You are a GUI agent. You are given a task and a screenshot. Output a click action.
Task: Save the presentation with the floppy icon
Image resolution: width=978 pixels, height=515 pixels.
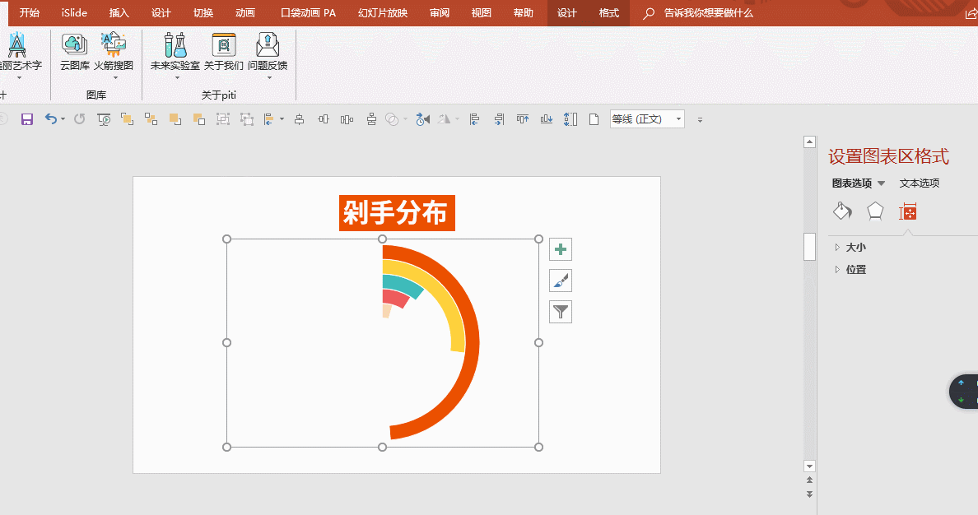27,119
